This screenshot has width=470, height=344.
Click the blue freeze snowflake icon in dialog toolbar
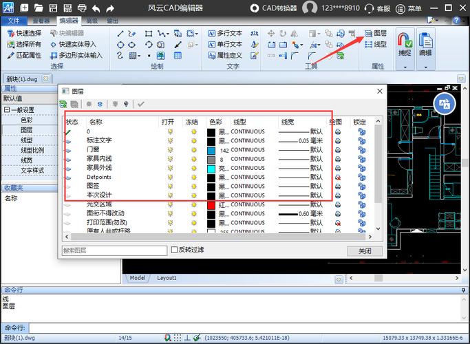click(x=100, y=104)
